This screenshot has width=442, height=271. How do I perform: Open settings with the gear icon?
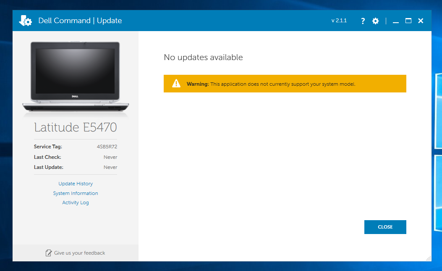click(x=376, y=21)
